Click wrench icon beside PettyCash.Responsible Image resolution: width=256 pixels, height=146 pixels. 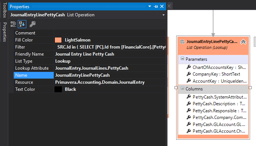tap(189, 110)
